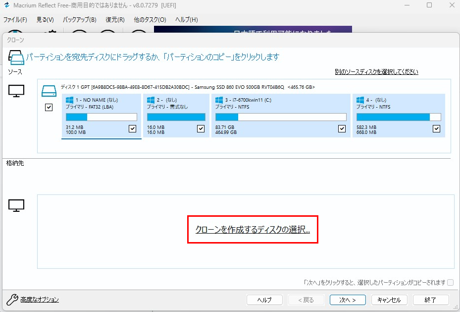460x312 pixels.
Task: Click the FAT32 partition usage bar
Action: tap(101, 117)
